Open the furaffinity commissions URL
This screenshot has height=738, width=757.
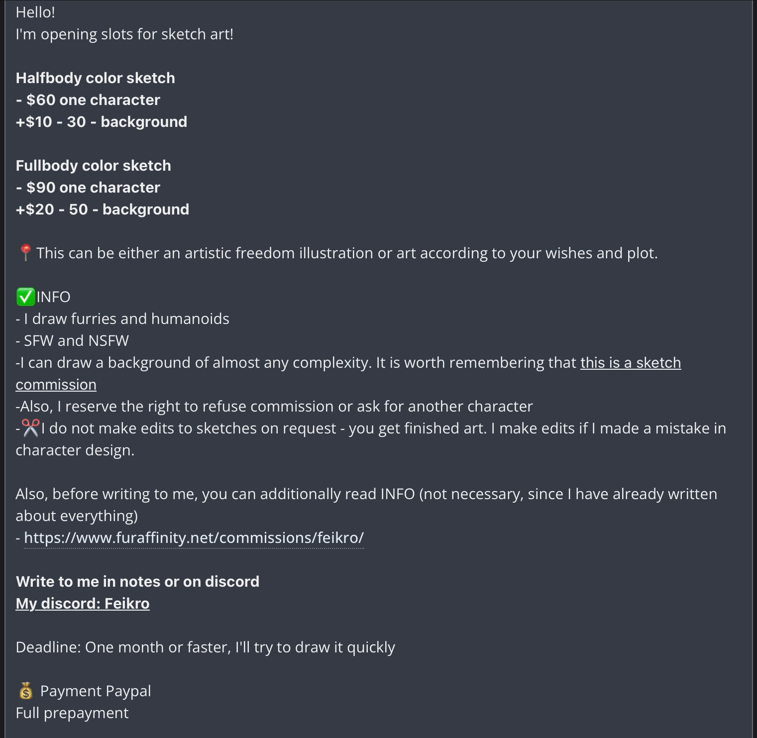(194, 538)
